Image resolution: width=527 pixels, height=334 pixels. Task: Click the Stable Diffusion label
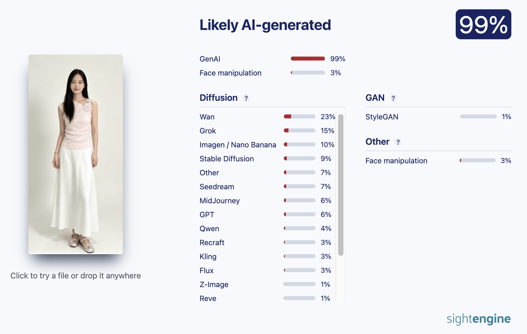tap(227, 159)
